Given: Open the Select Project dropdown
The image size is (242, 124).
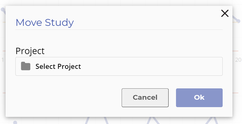Looking at the screenshot, I should (x=119, y=66).
